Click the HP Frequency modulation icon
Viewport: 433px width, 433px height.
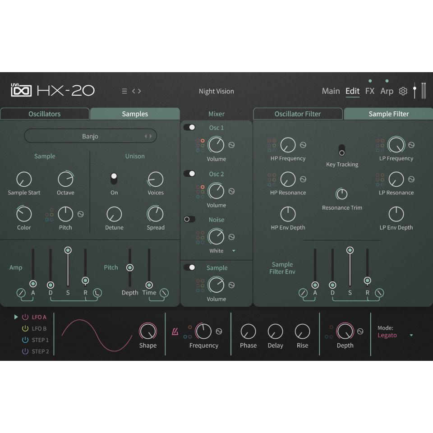303,145
